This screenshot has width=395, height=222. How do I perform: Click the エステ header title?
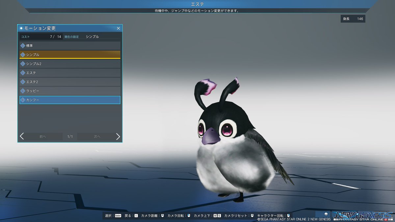[x=197, y=4]
